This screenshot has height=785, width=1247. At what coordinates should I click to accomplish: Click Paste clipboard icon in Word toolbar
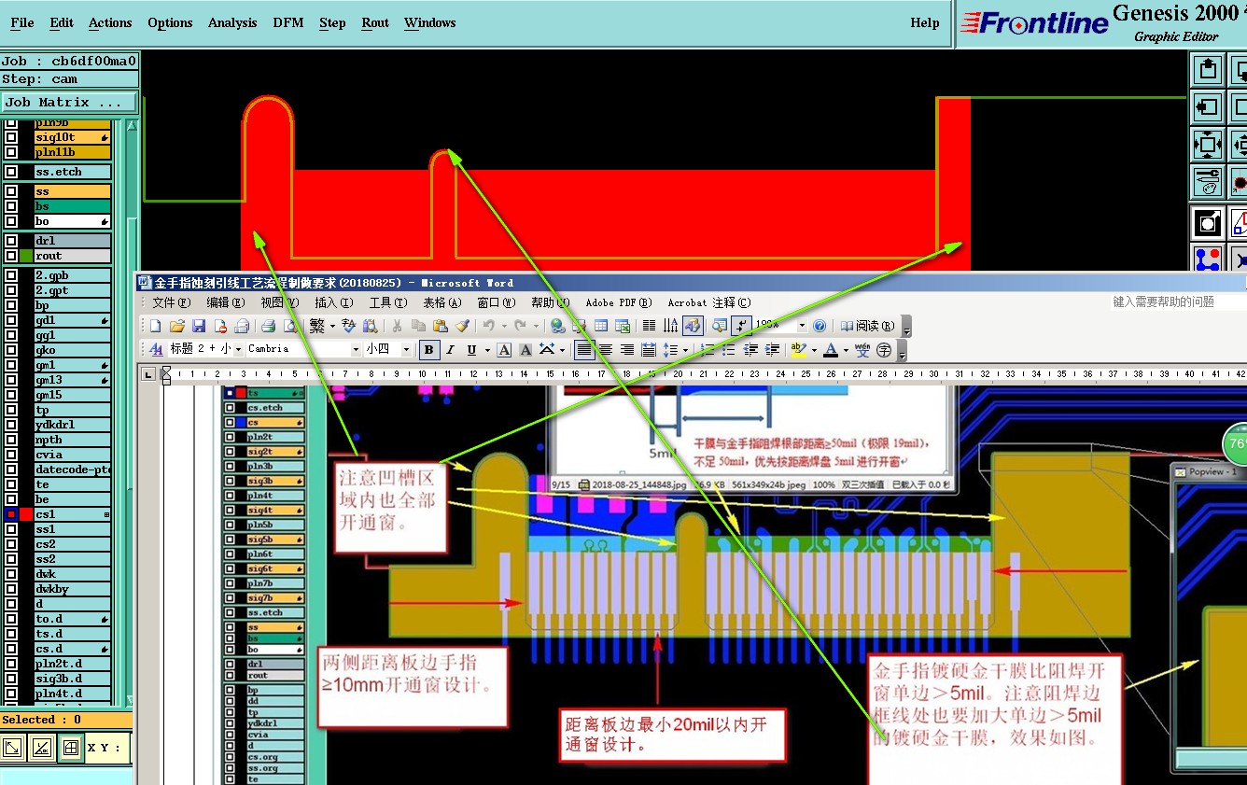click(x=441, y=326)
